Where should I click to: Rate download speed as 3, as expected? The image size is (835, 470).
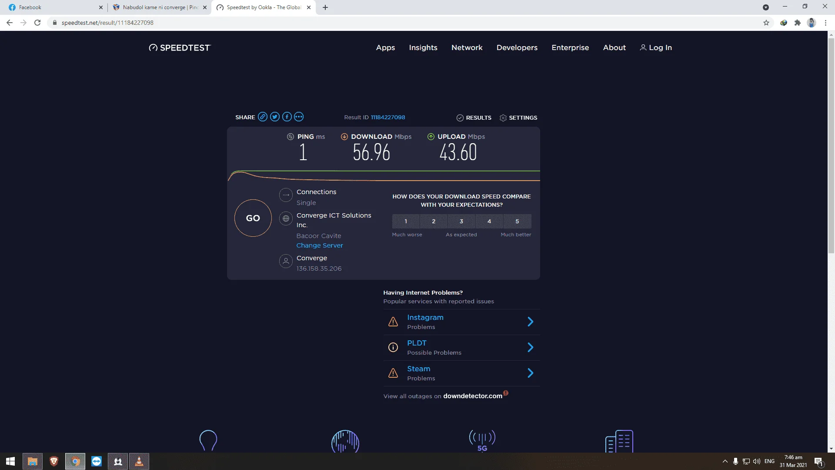(461, 222)
